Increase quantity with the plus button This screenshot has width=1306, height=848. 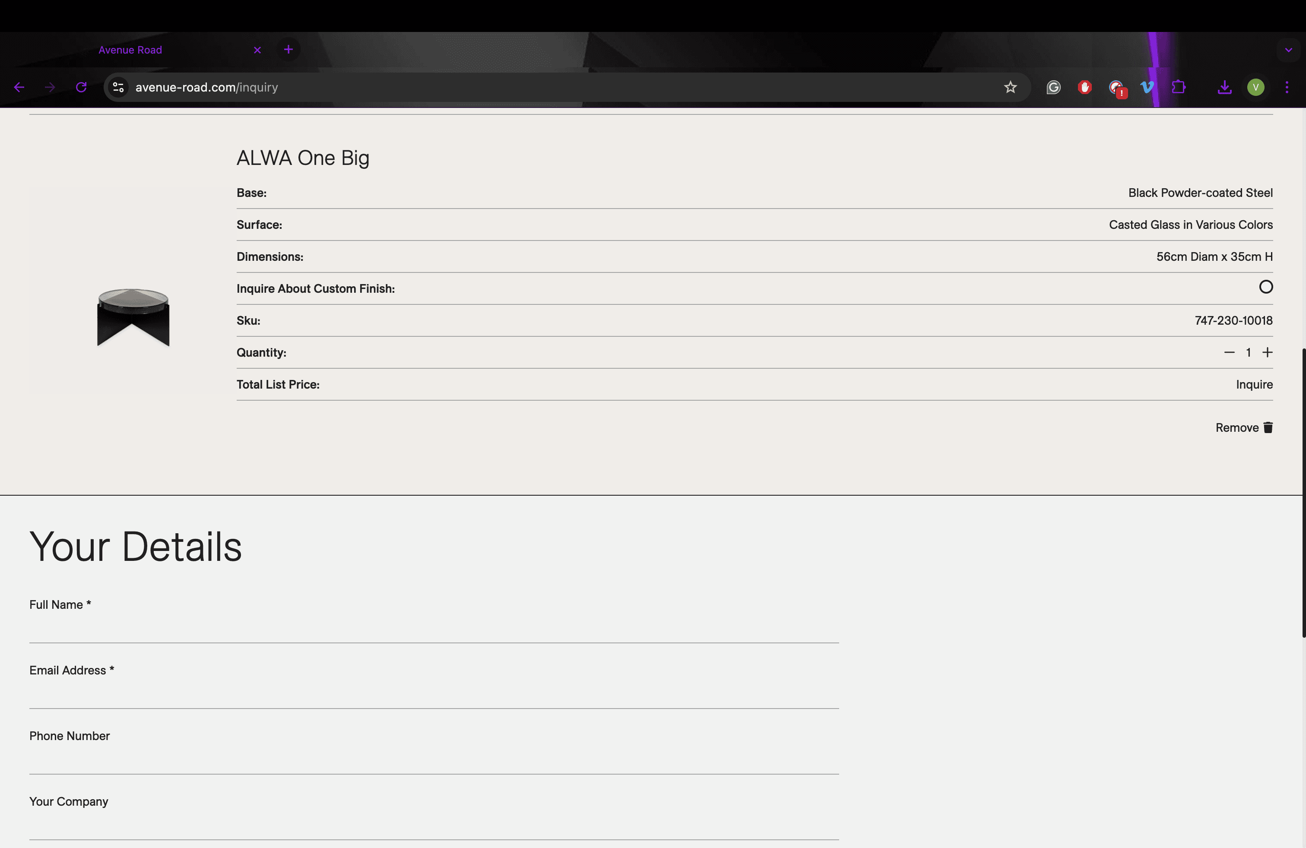[1267, 353]
